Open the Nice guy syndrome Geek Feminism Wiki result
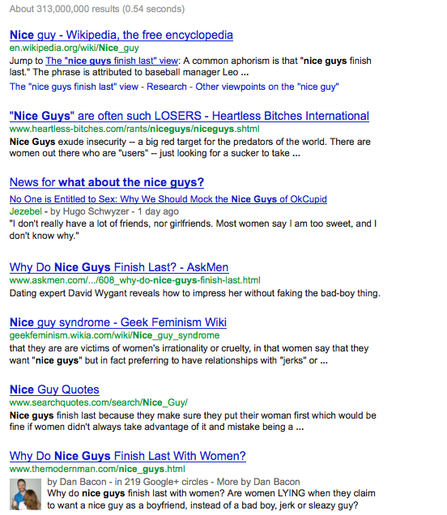Viewport: 447px width, 515px height. click(x=118, y=322)
